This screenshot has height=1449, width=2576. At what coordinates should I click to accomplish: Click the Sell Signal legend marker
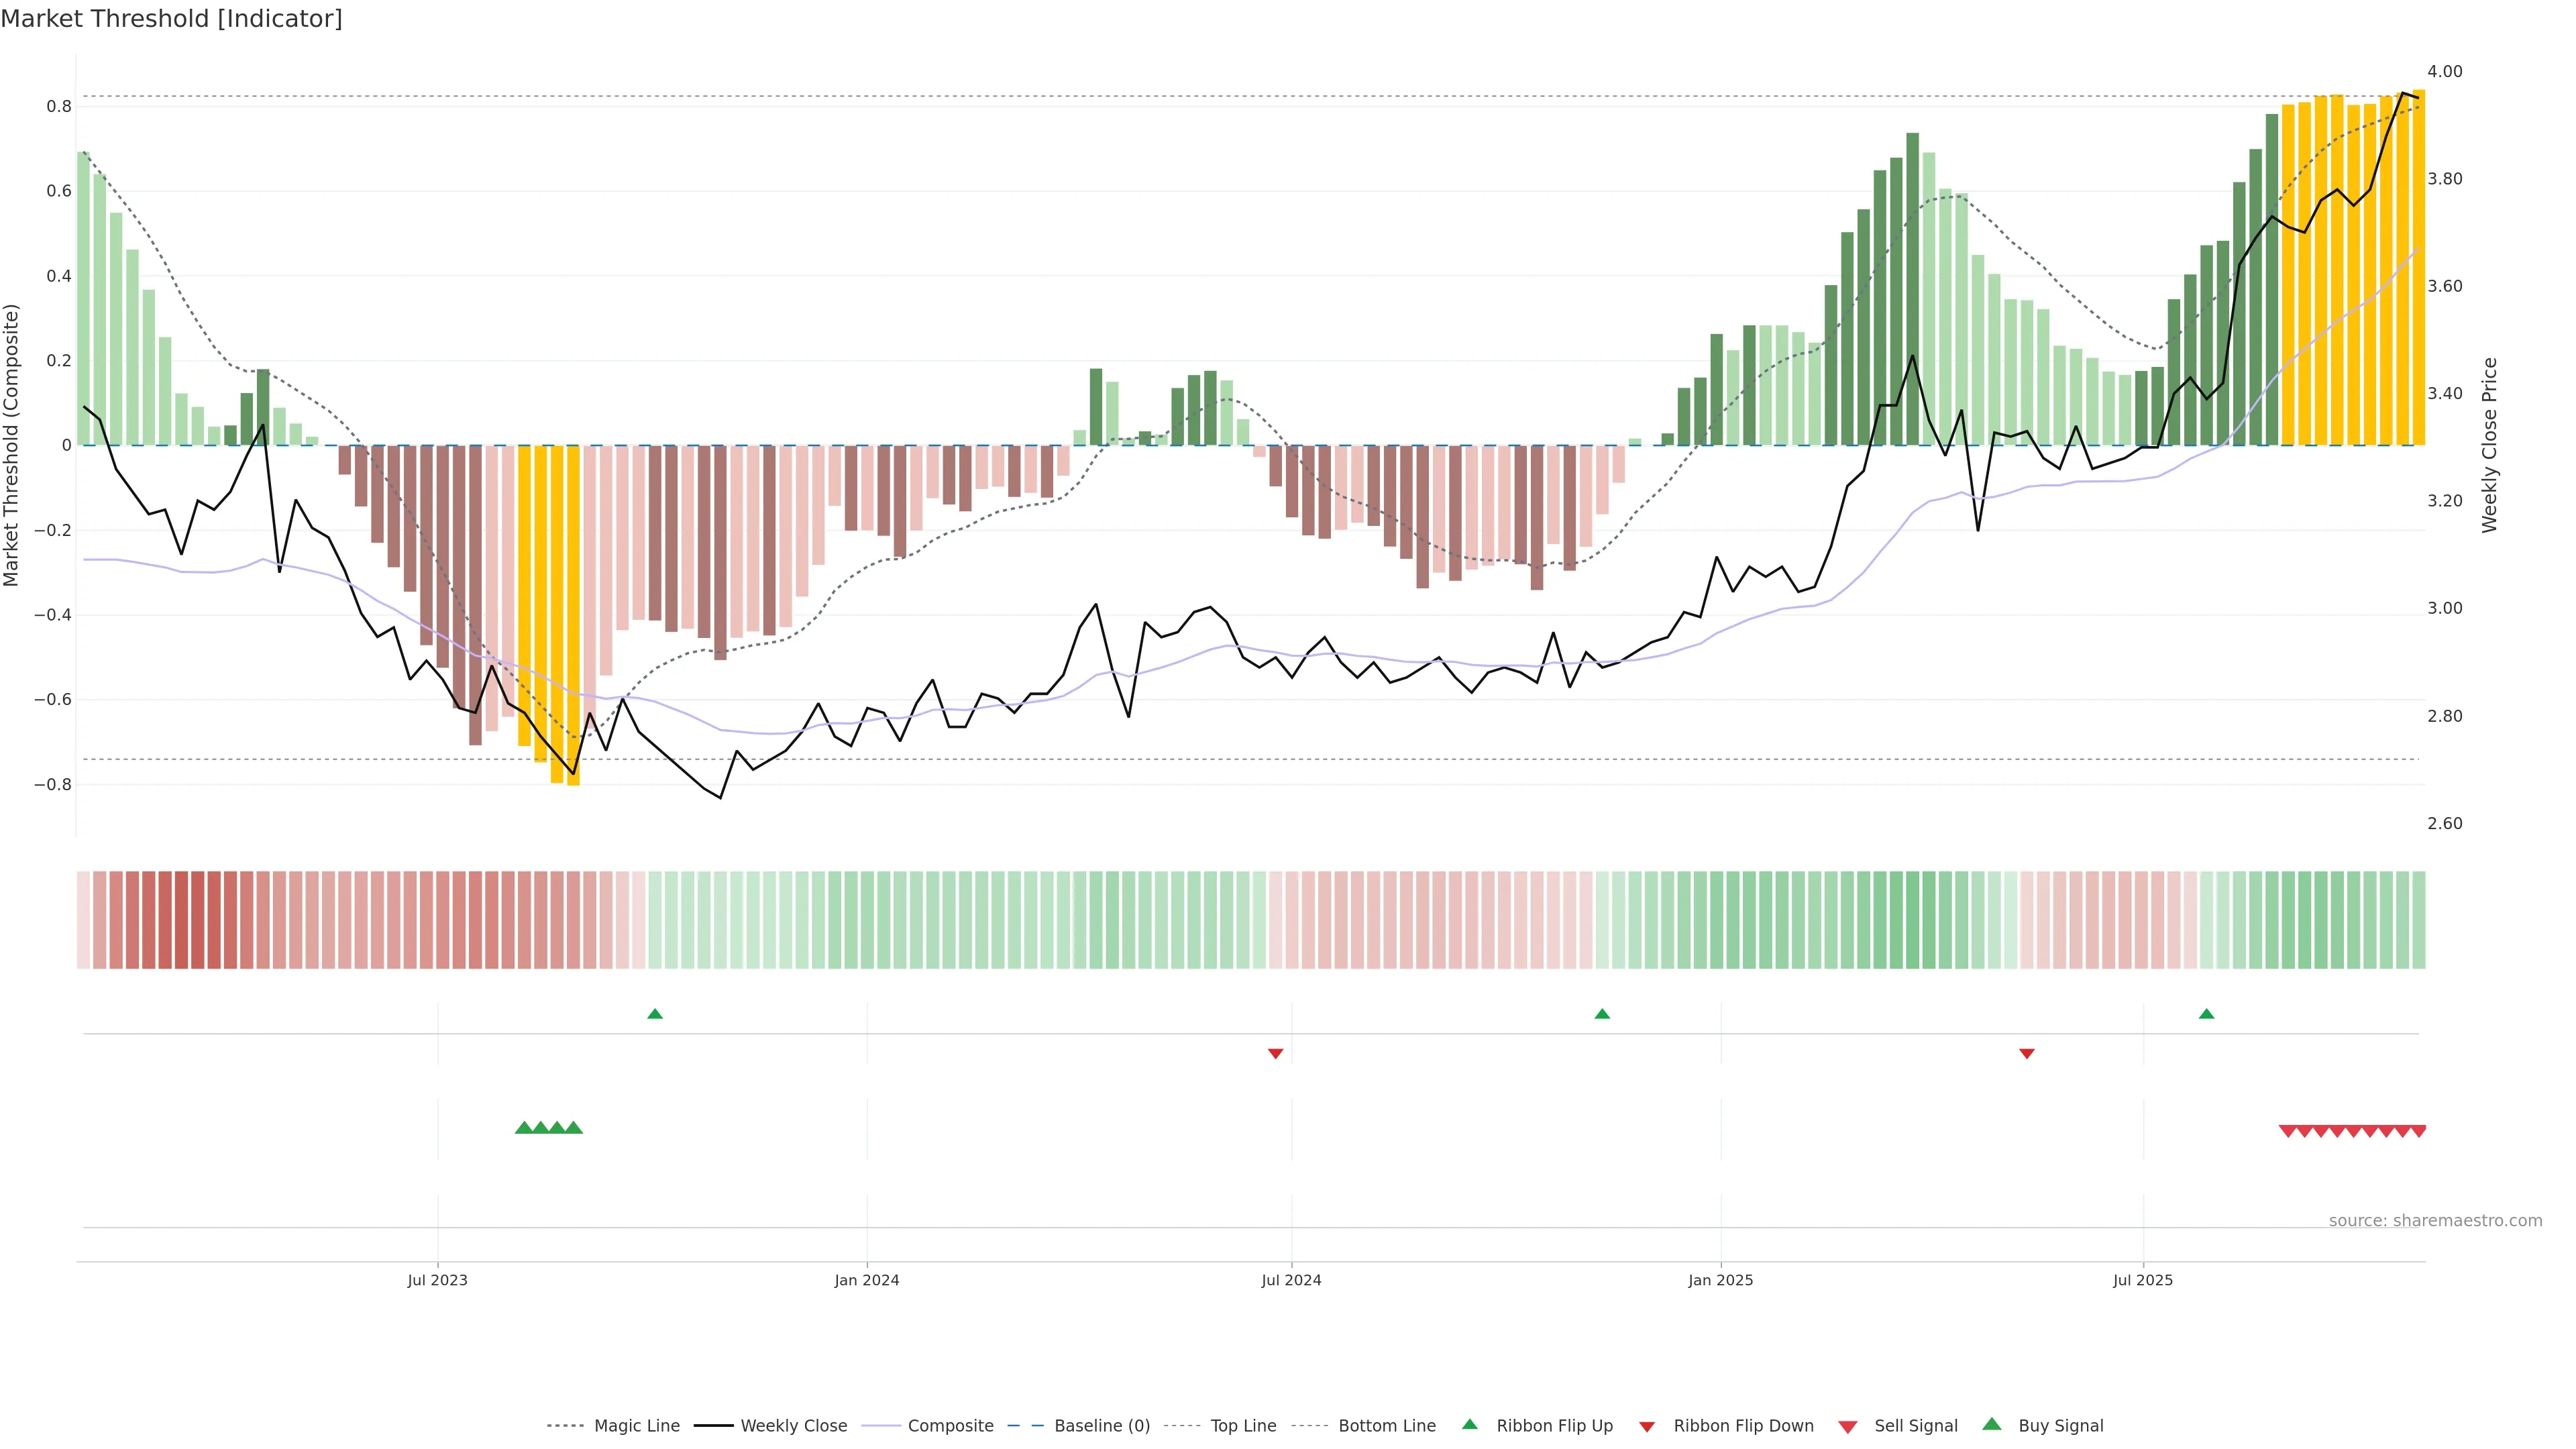click(x=1847, y=1427)
